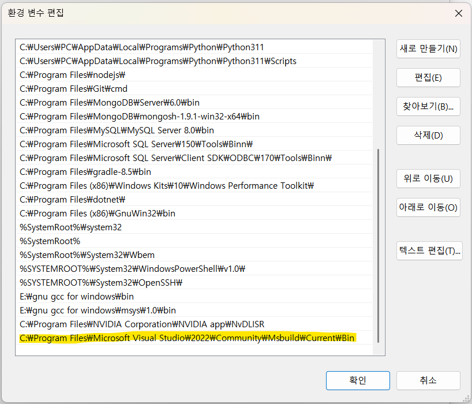Select the highlighted Msbuild\Current\Bin path entry
This screenshot has width=472, height=404.
(194, 338)
